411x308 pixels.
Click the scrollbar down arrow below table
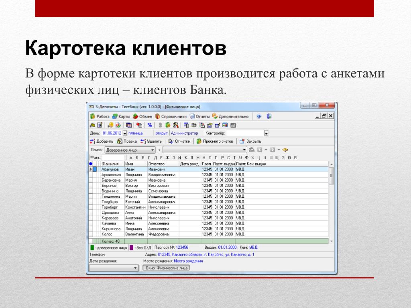331,241
